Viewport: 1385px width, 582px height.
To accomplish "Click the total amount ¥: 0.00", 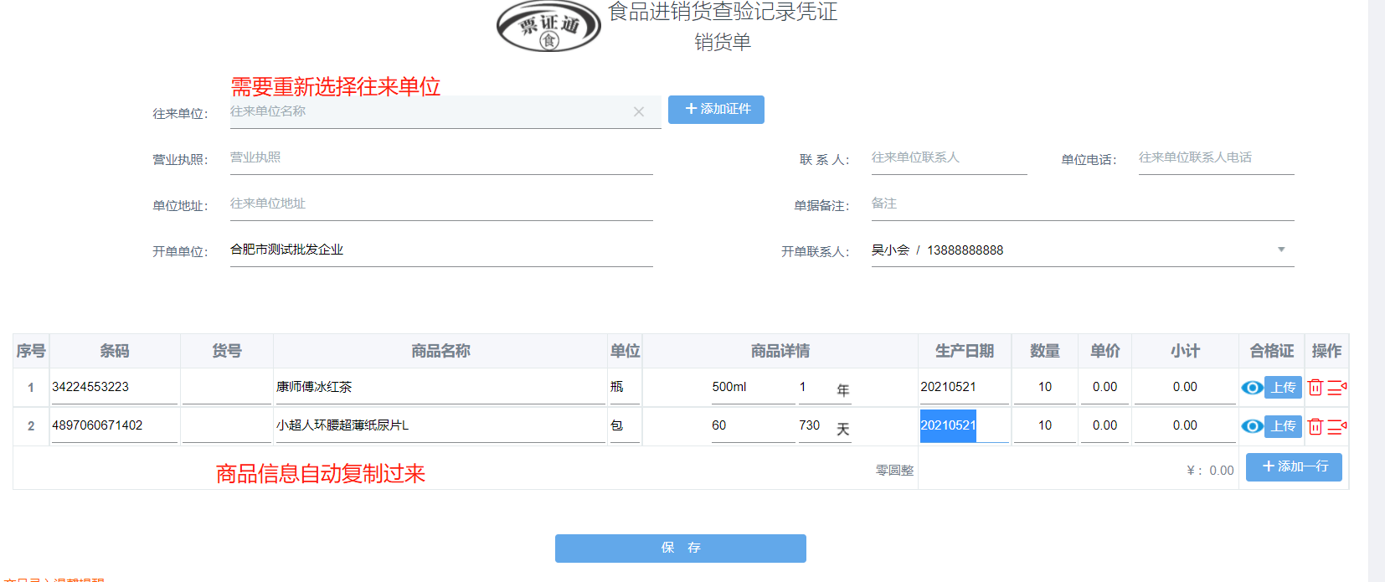I will tap(1210, 471).
